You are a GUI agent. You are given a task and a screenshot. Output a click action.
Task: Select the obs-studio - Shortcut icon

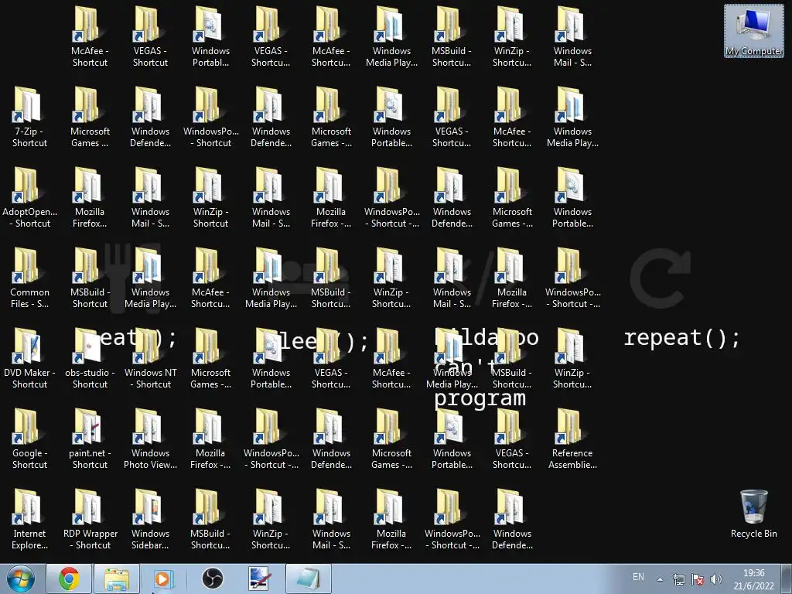click(90, 358)
